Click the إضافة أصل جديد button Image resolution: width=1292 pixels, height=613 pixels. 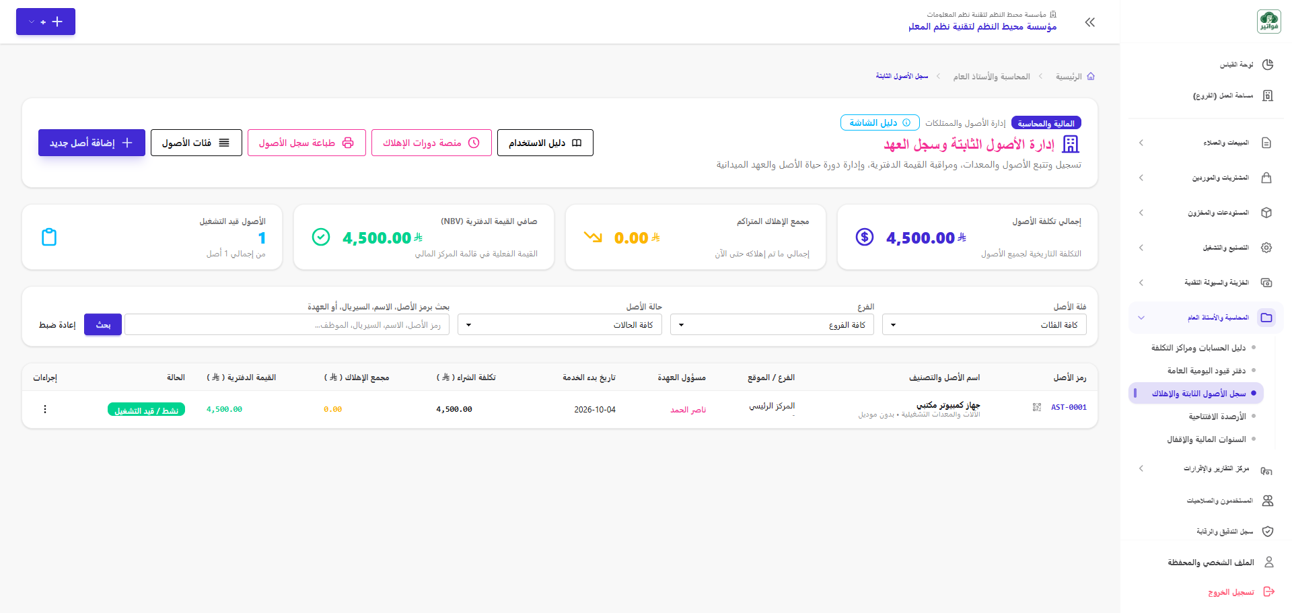point(92,143)
